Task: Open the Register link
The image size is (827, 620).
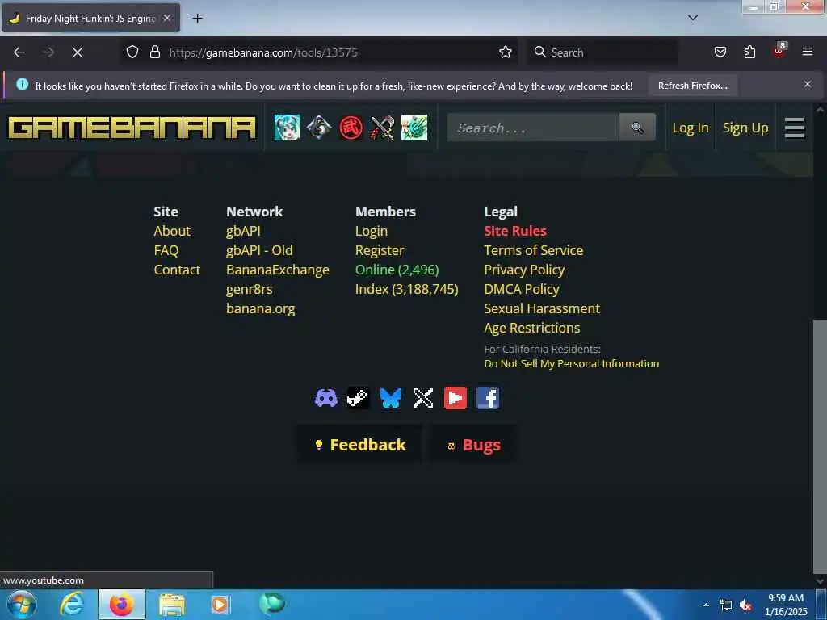Action: [380, 250]
